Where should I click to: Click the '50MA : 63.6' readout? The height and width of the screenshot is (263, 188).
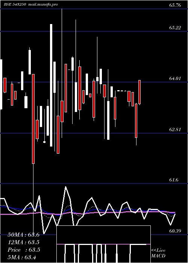point(23,235)
